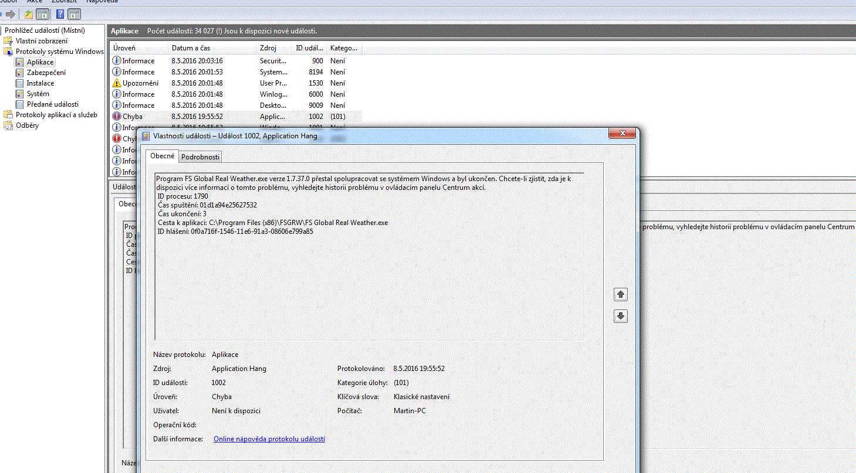
Task: Click the Není k dispozici user value
Action: point(236,411)
